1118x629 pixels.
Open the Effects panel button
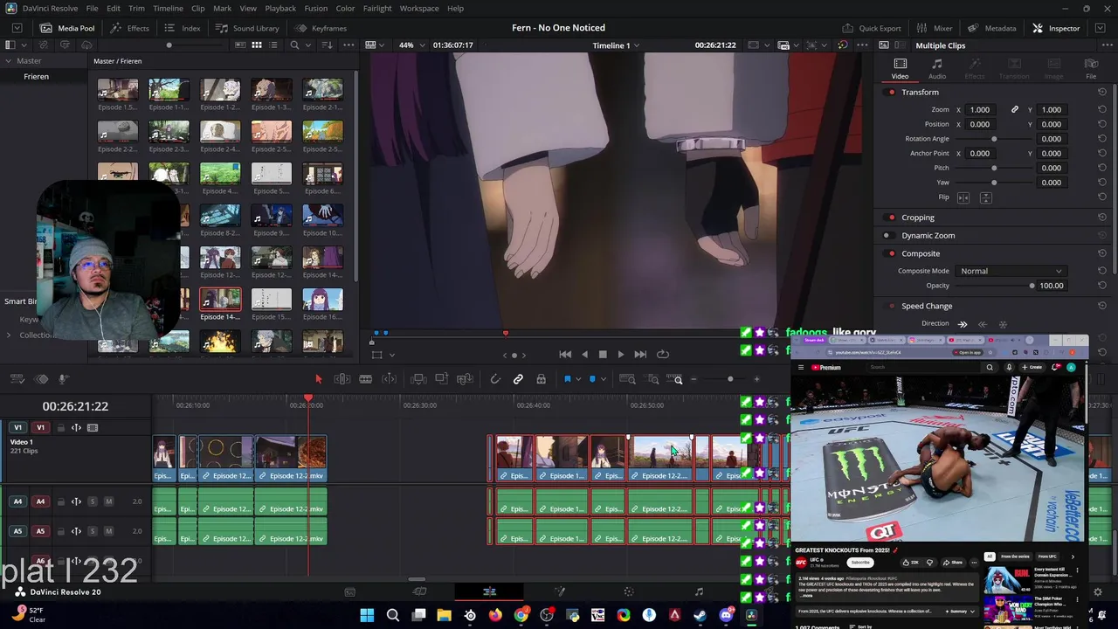click(130, 28)
